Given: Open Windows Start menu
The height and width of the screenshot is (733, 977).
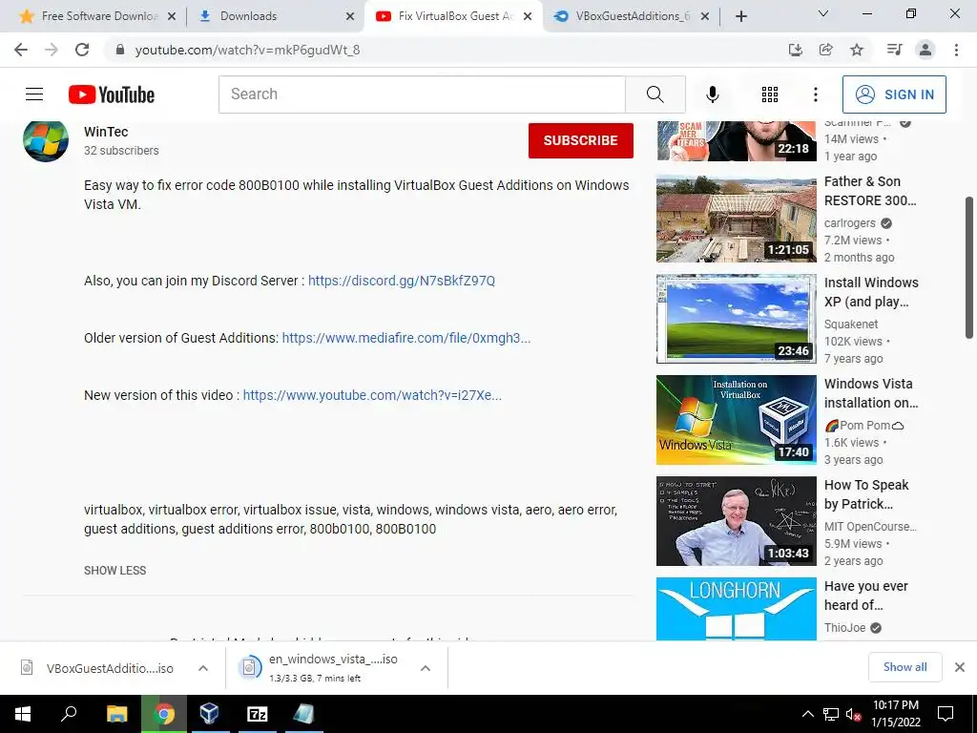Looking at the screenshot, I should point(23,714).
